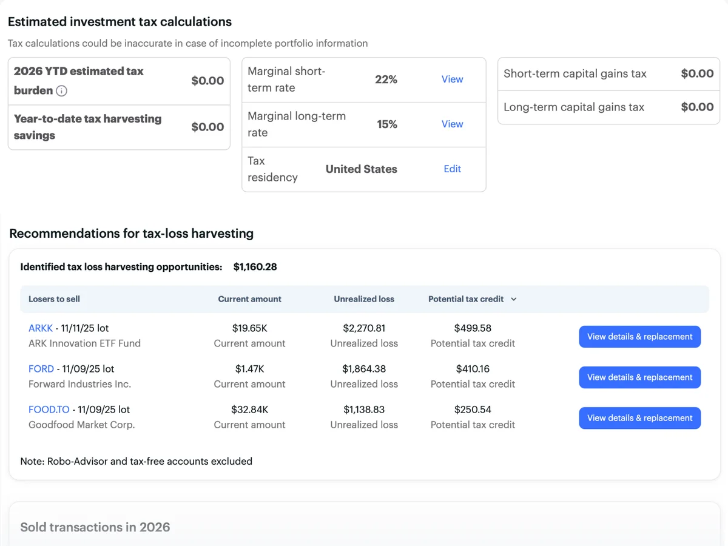
Task: Select the Unrealized loss column header
Action: click(x=364, y=299)
